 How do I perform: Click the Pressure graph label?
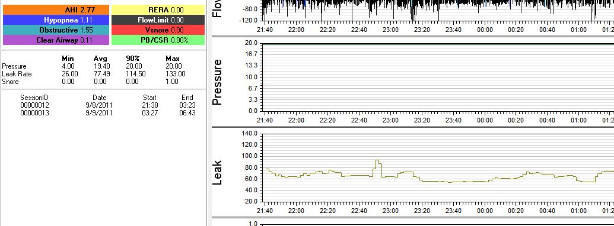pyautogui.click(x=217, y=82)
